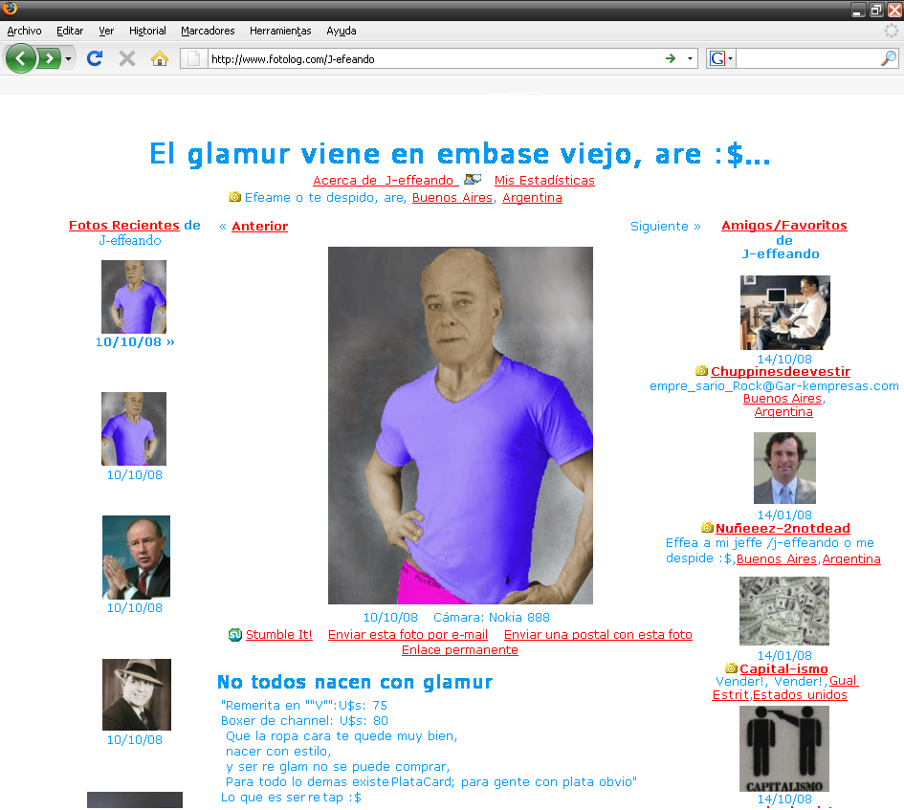904x810 pixels.
Task: Click the Firefox logo in title bar
Action: click(x=10, y=8)
